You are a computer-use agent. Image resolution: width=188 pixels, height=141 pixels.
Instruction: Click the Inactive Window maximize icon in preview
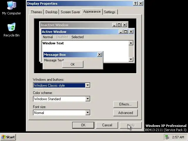tap(119, 25)
